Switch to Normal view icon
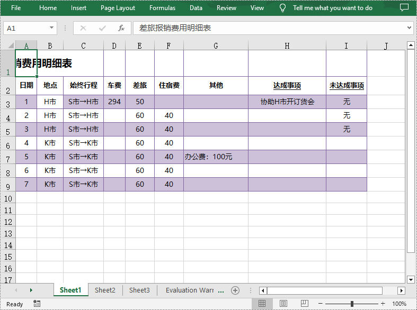 click(x=262, y=303)
